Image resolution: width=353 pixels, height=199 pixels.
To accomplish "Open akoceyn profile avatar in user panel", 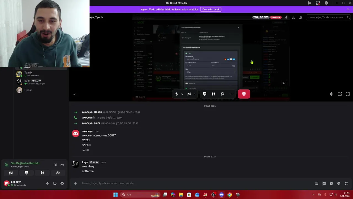I will [7, 183].
